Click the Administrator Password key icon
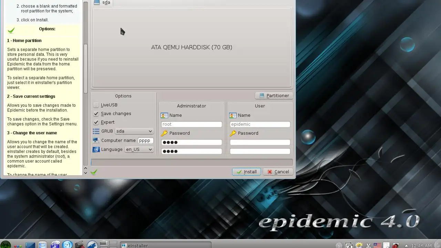 [x=164, y=133]
